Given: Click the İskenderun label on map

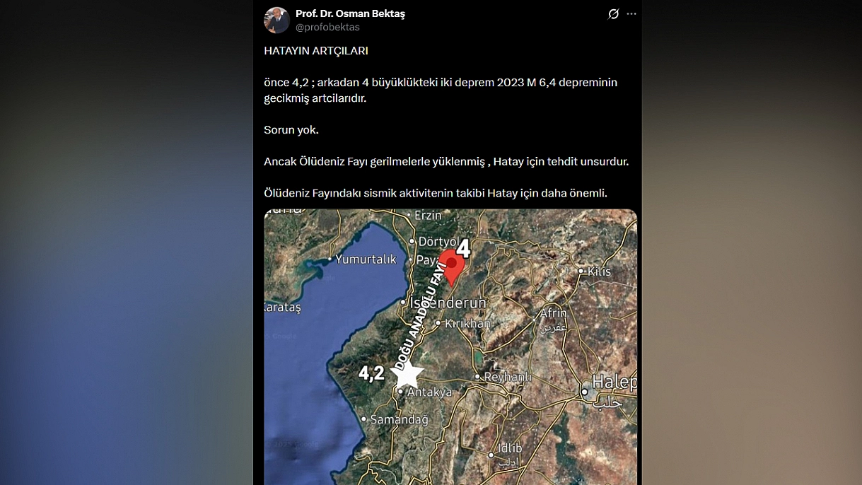Looking at the screenshot, I should coord(448,303).
